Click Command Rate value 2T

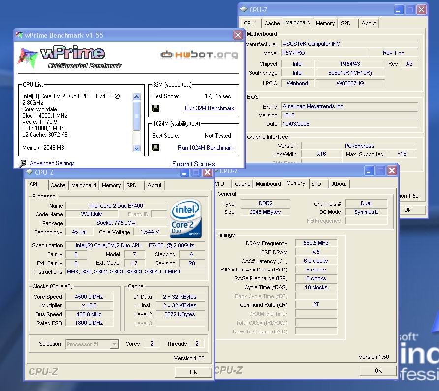(316, 305)
